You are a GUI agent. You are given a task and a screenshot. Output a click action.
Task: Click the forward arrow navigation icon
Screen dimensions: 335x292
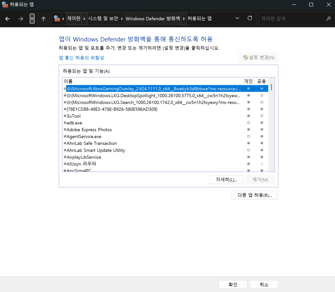coord(21,19)
